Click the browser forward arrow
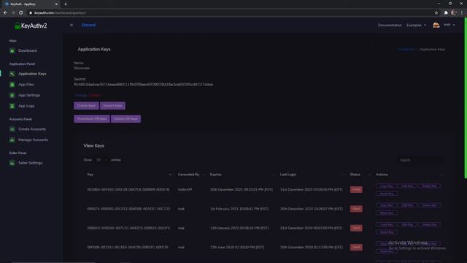This screenshot has height=263, width=467. (x=13, y=13)
